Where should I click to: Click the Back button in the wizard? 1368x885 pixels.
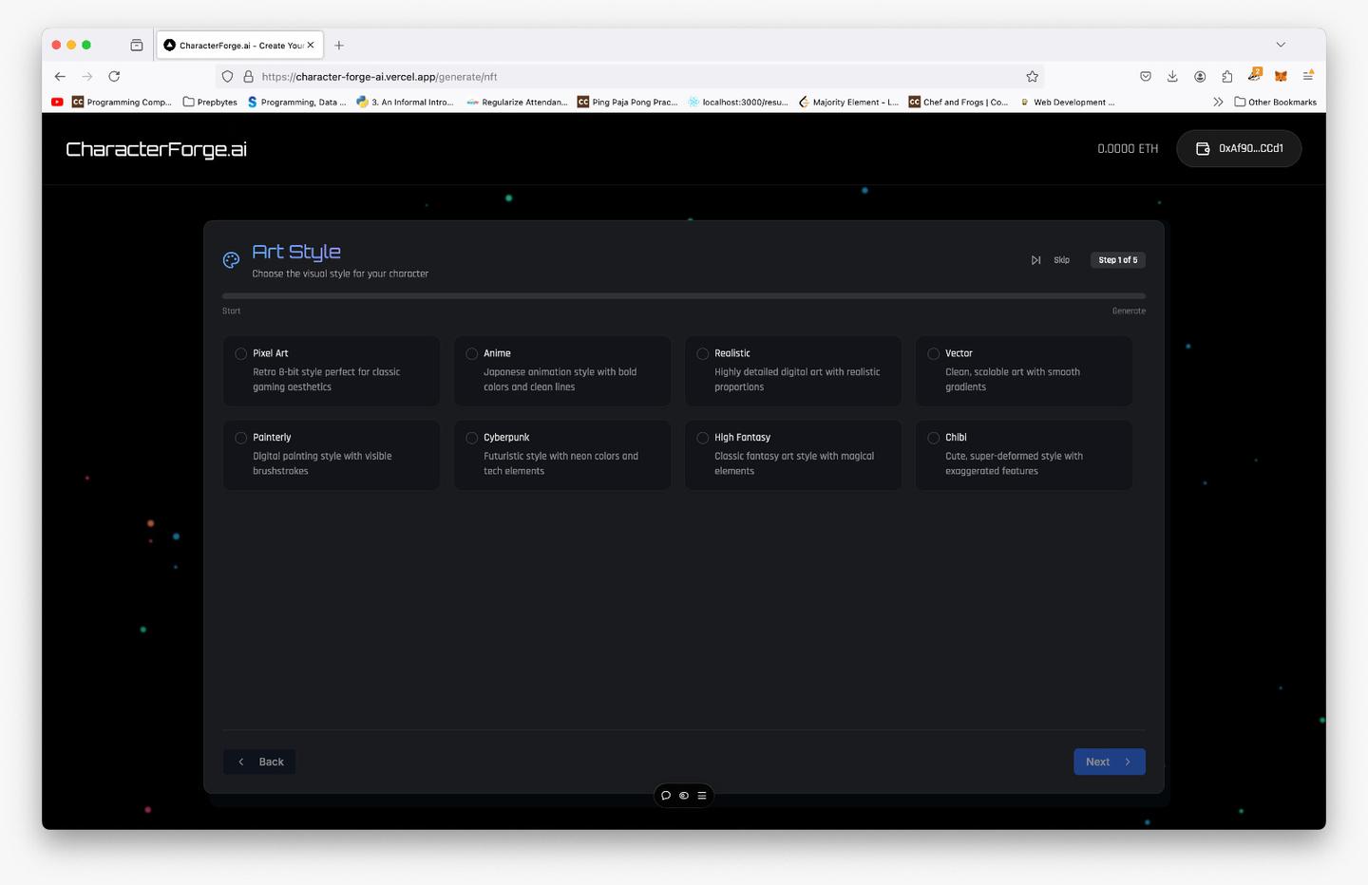coord(259,762)
